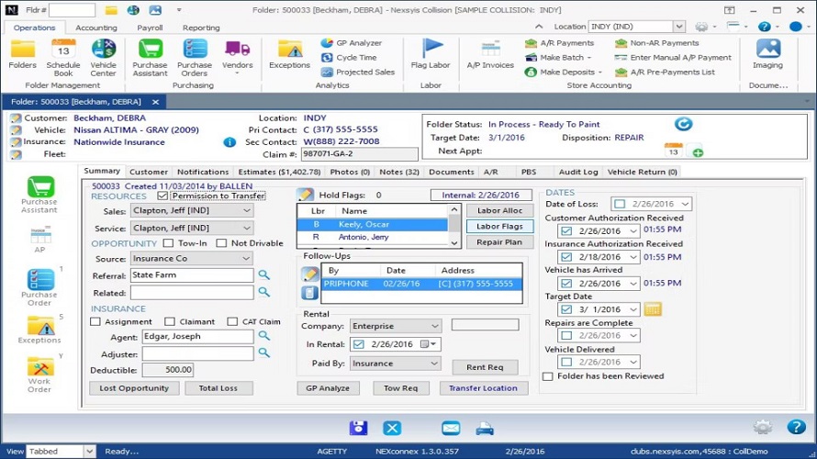Open the Date of Loss date picker

[x=685, y=204]
